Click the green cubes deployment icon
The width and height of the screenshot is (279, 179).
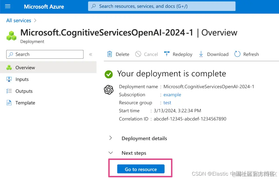tap(11, 36)
